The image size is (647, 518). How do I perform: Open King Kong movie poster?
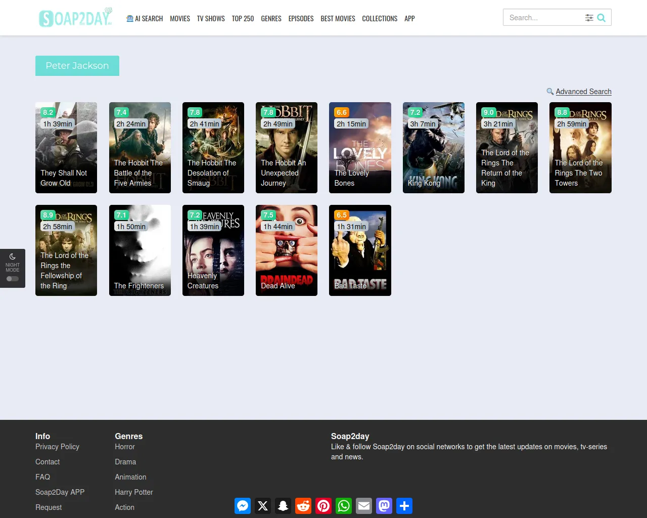click(434, 148)
